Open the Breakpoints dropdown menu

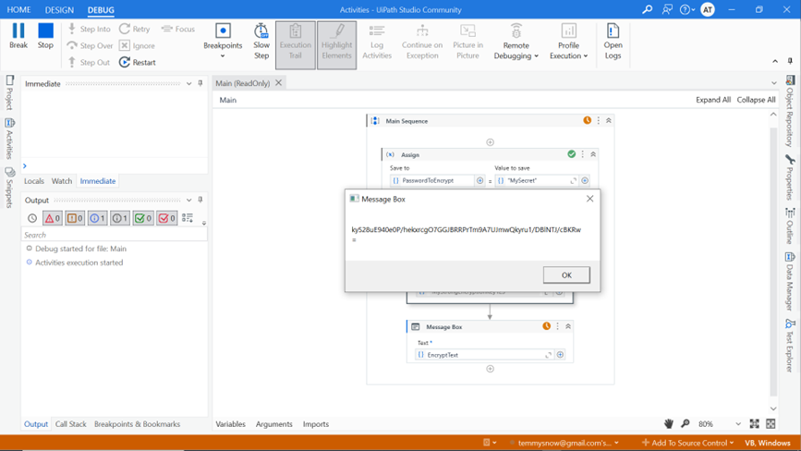click(223, 42)
